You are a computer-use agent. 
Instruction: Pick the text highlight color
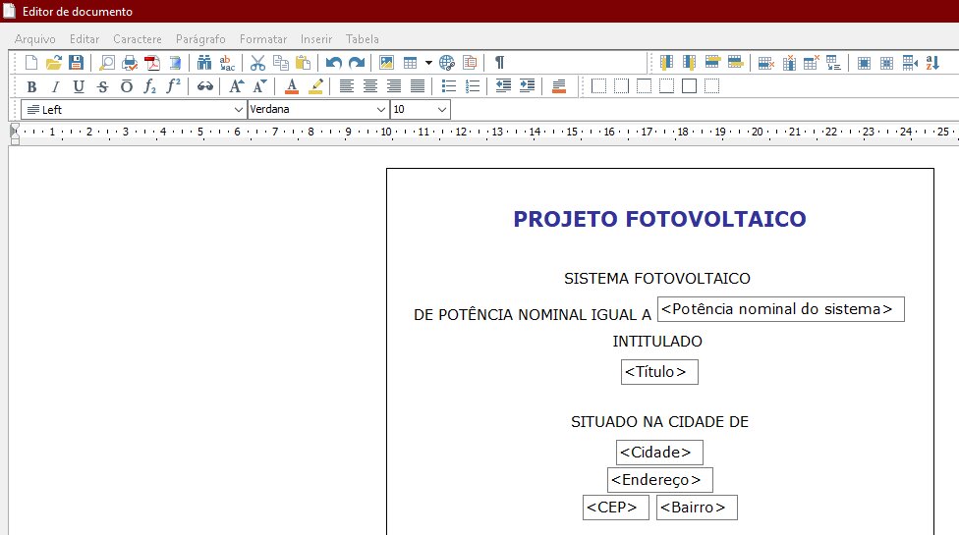pyautogui.click(x=315, y=86)
